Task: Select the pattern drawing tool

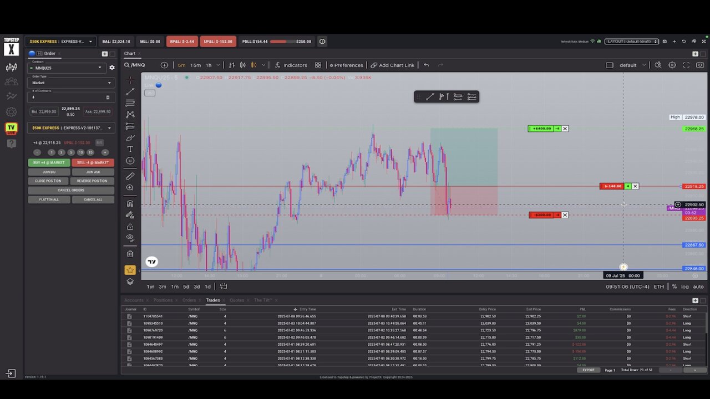Action: pos(130,115)
